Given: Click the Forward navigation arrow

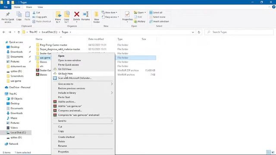Looking at the screenshot, I should click(10, 32).
